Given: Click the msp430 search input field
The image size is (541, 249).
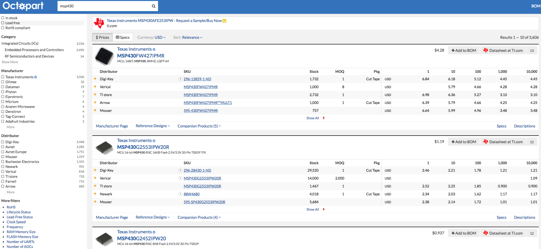Looking at the screenshot, I should [104, 6].
